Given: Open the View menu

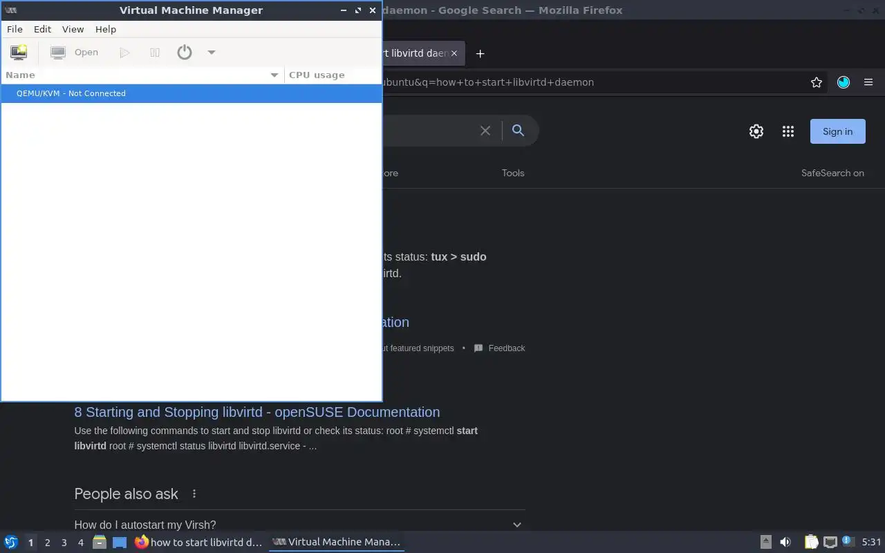Looking at the screenshot, I should pos(73,29).
